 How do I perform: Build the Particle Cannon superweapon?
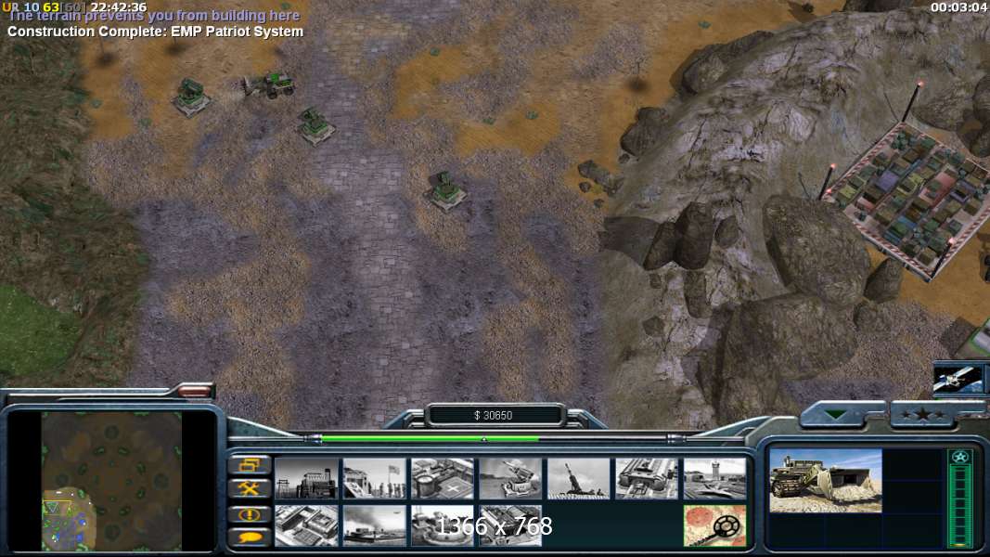[x=443, y=525]
